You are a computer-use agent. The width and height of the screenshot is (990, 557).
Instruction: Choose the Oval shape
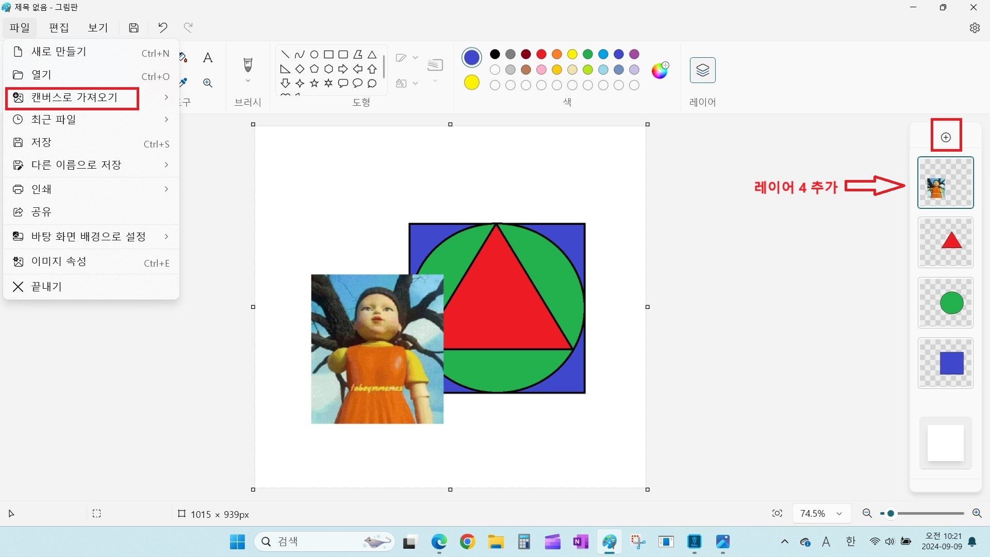coord(314,54)
